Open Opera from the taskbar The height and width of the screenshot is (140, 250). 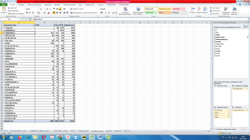point(44,137)
